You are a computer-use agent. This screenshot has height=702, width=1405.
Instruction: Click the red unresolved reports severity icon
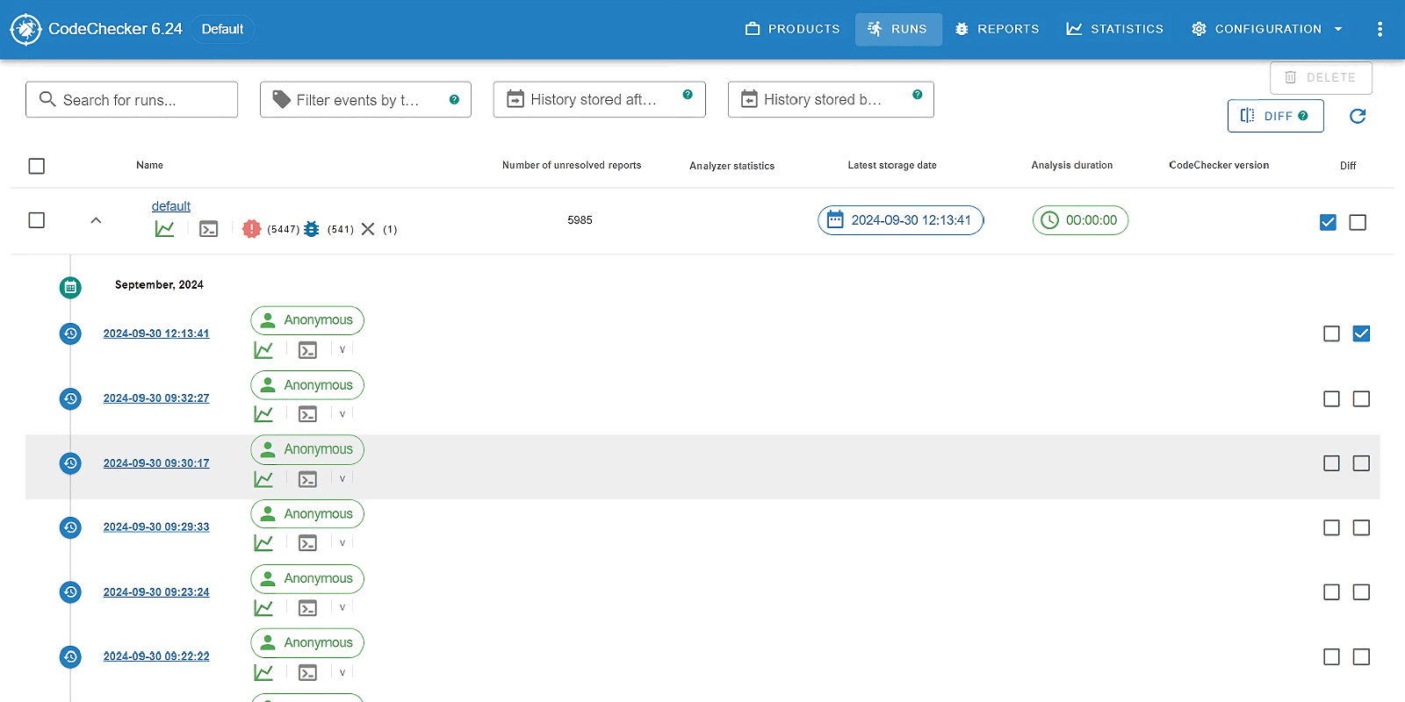[251, 229]
